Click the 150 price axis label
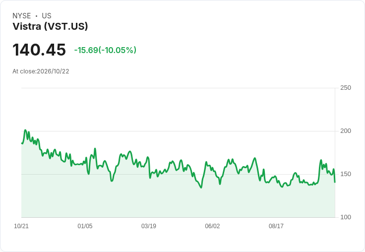 [x=346, y=174]
